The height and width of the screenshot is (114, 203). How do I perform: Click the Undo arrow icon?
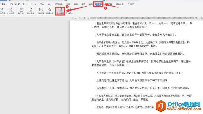click(x=27, y=4)
